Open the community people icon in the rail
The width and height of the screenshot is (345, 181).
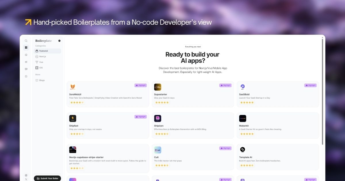coord(26,55)
